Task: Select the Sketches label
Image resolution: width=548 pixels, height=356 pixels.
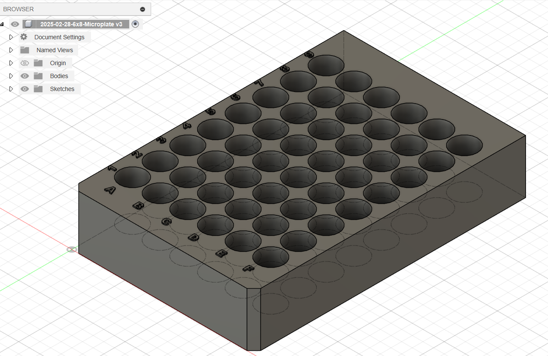Action: (x=62, y=89)
